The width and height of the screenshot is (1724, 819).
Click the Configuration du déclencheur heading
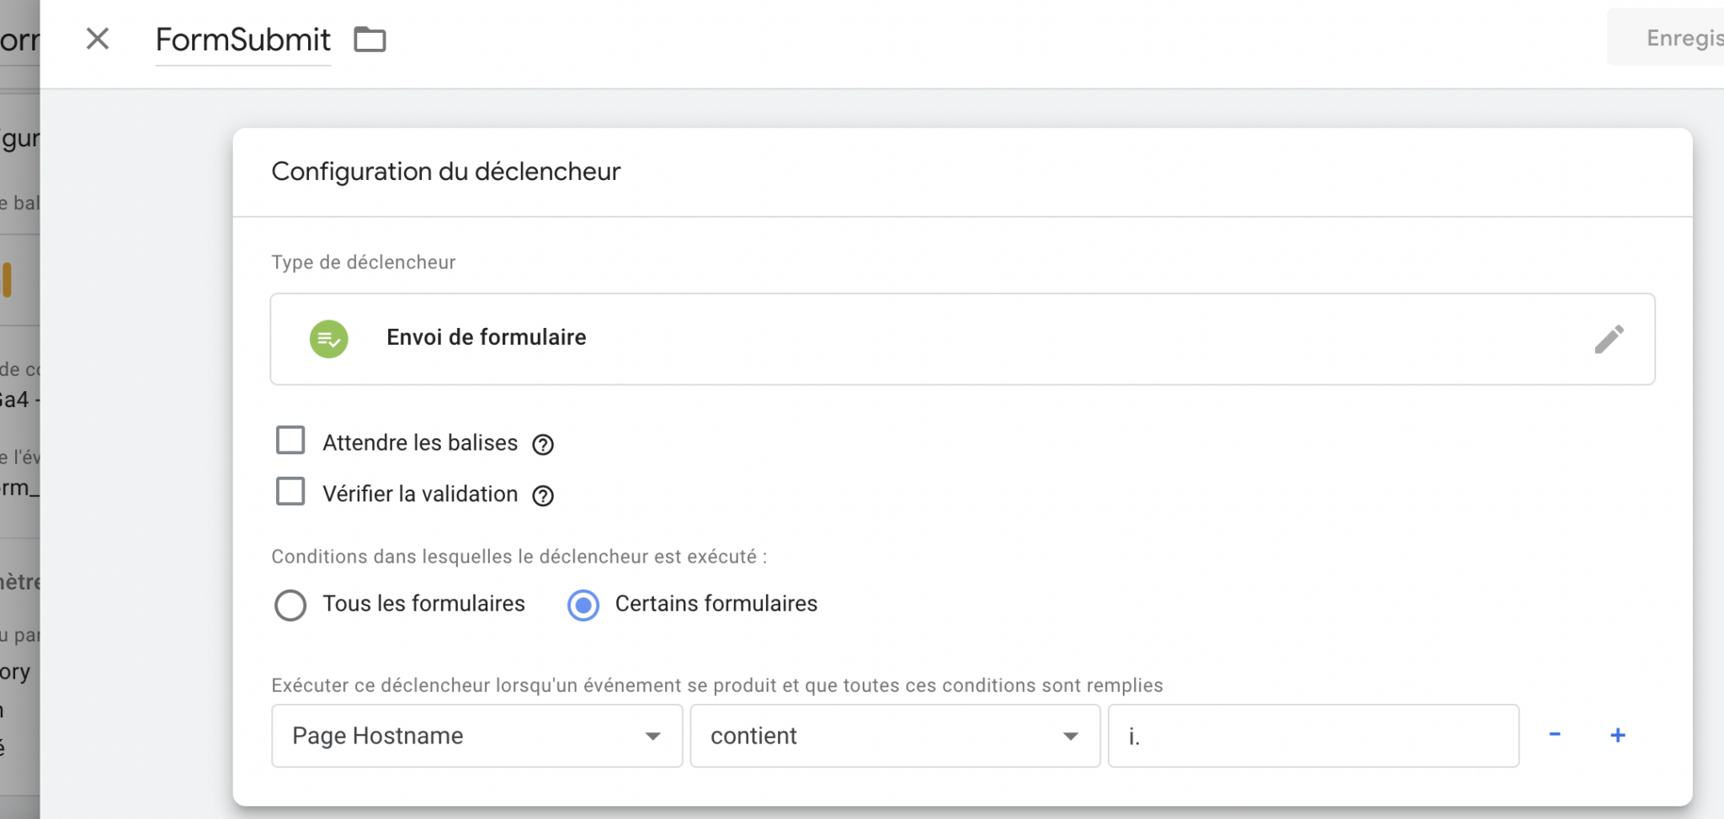(446, 172)
